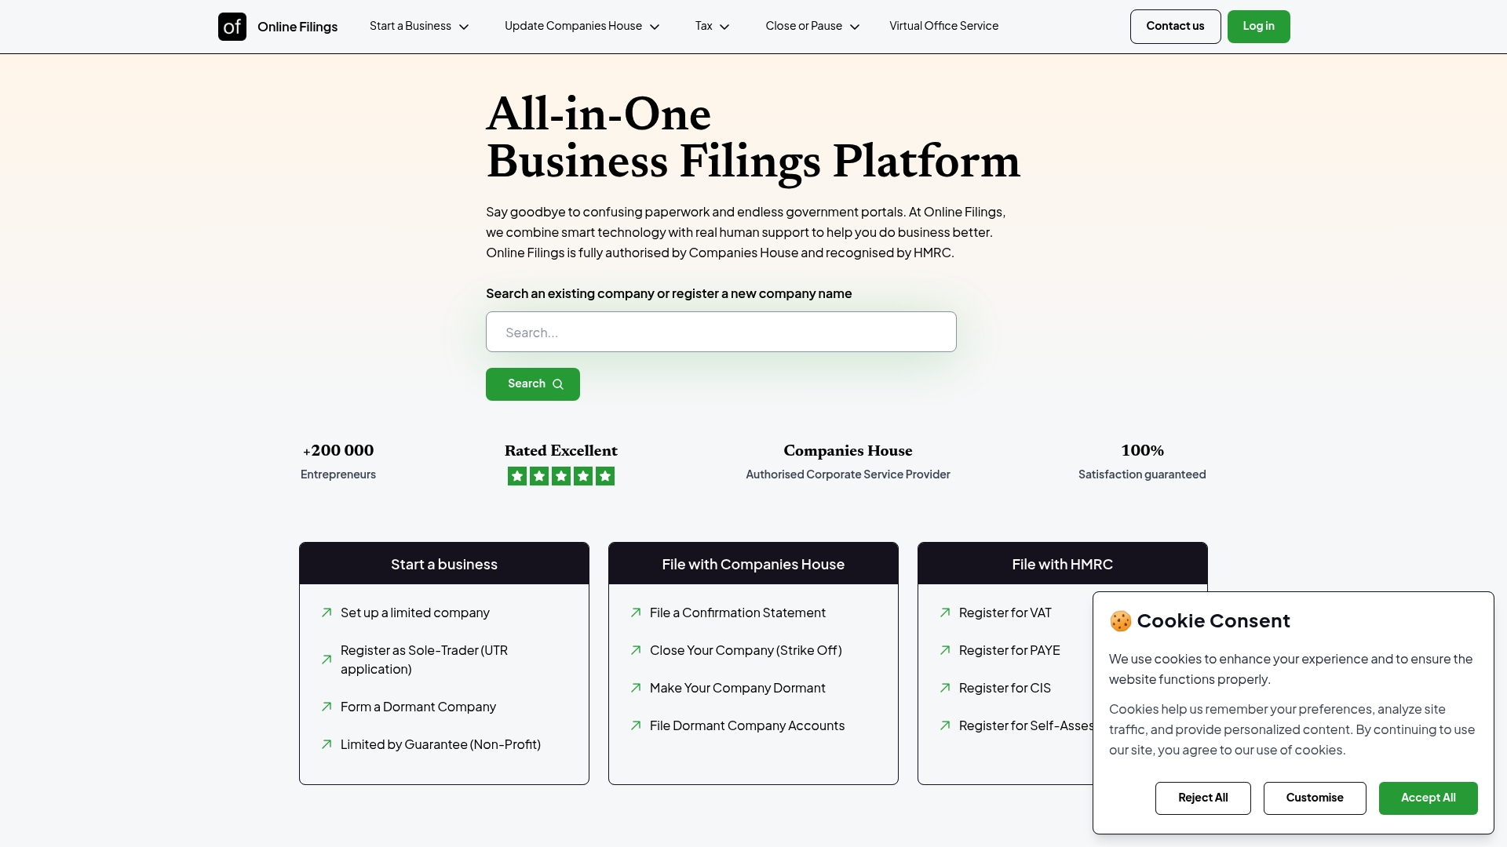Click the magnifier icon in Search button

pos(558,384)
